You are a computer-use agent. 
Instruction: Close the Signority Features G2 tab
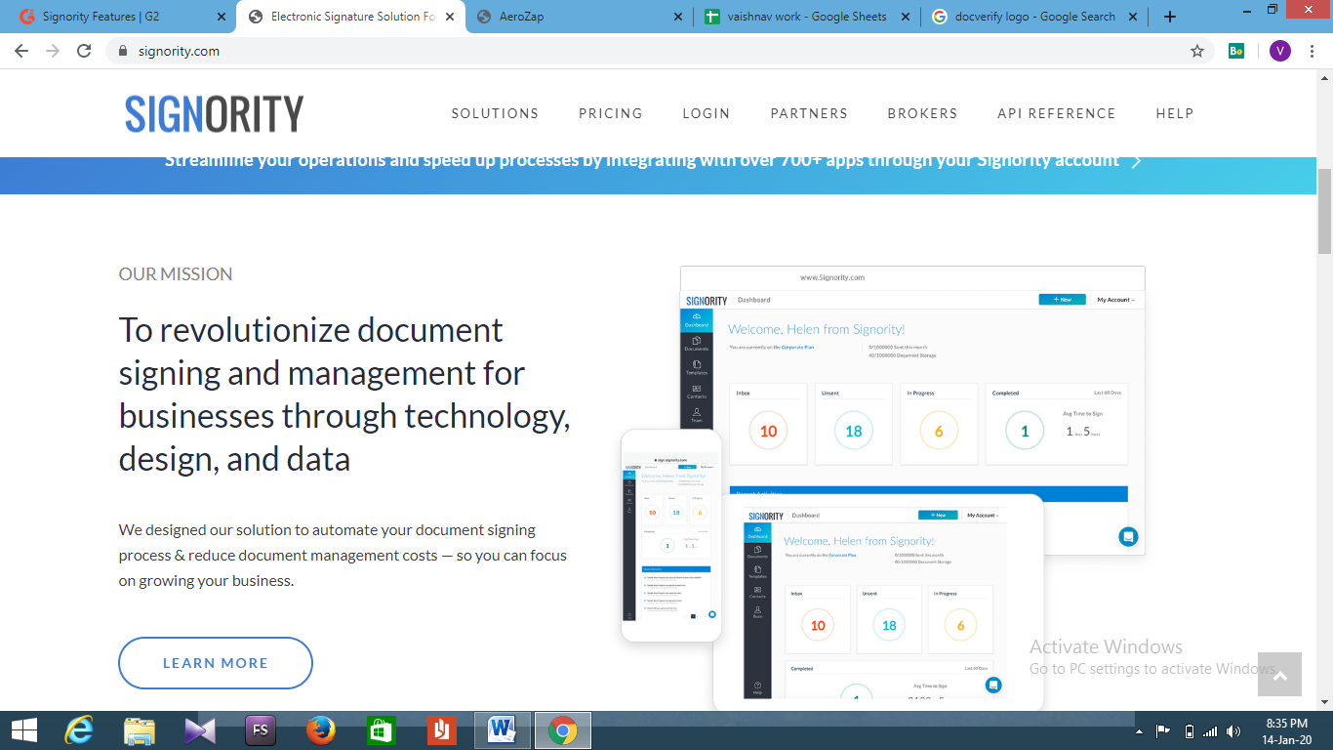coord(221,17)
